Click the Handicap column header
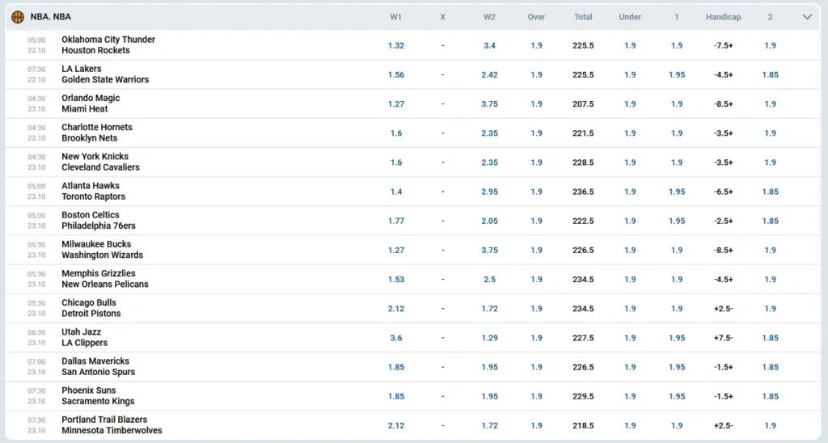 723,17
